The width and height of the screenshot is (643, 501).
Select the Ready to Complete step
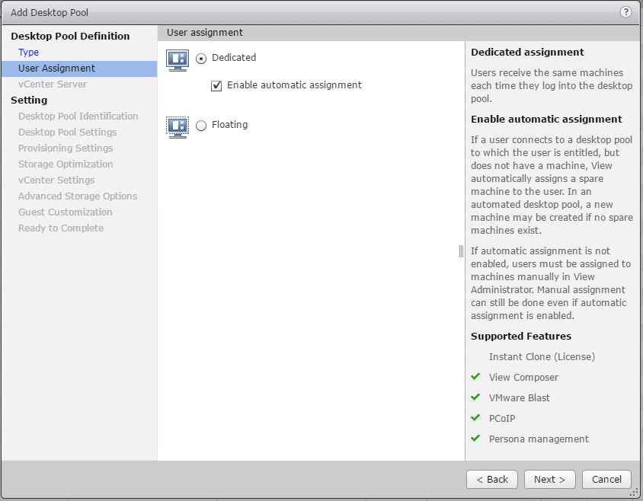[61, 228]
